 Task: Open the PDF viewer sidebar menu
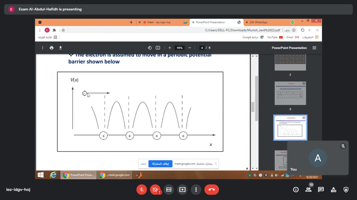click(314, 48)
